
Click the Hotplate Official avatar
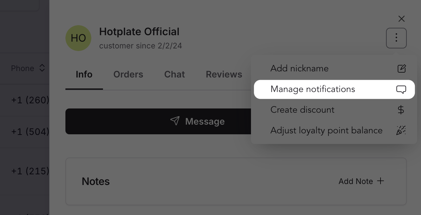(78, 38)
